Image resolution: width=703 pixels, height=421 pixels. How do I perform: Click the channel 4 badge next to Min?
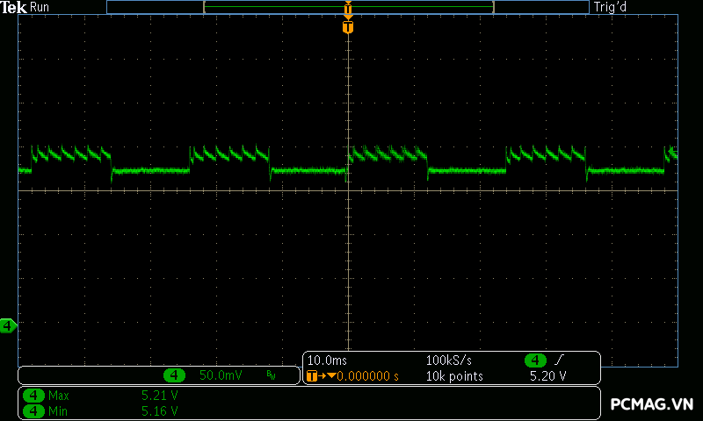pos(33,410)
